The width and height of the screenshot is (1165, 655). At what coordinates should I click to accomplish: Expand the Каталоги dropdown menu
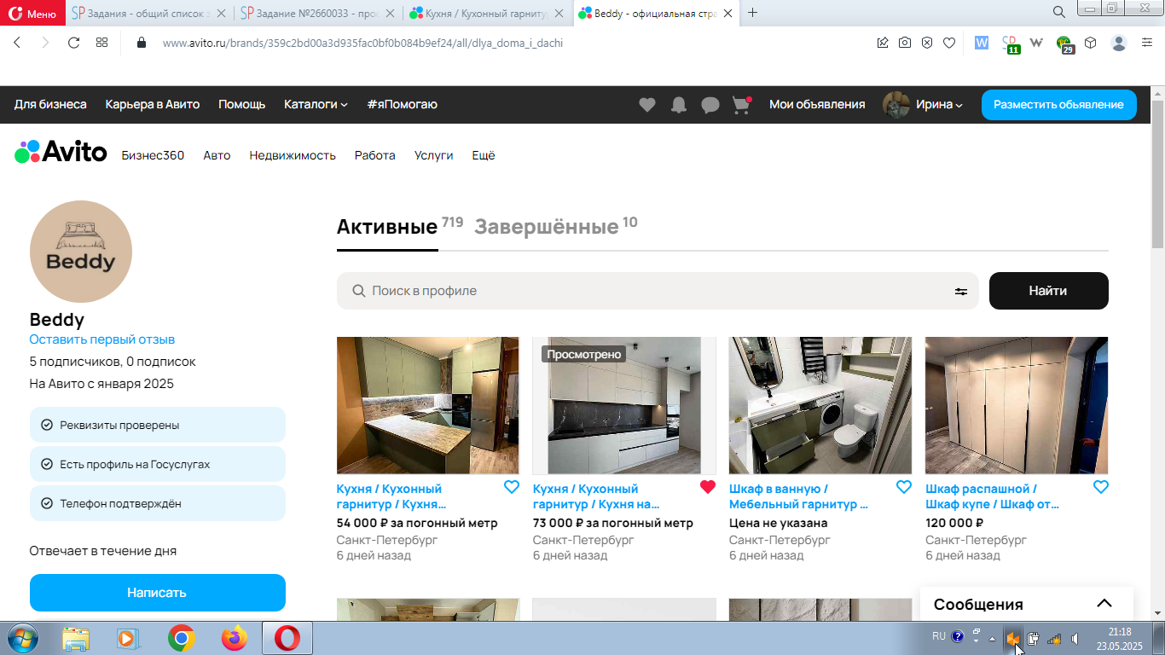316,105
